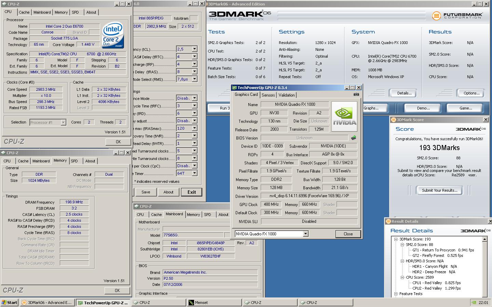The image size is (492, 307).
Task: Select CPU2 - Red Valley 1.299 fps row
Action: coord(436,288)
